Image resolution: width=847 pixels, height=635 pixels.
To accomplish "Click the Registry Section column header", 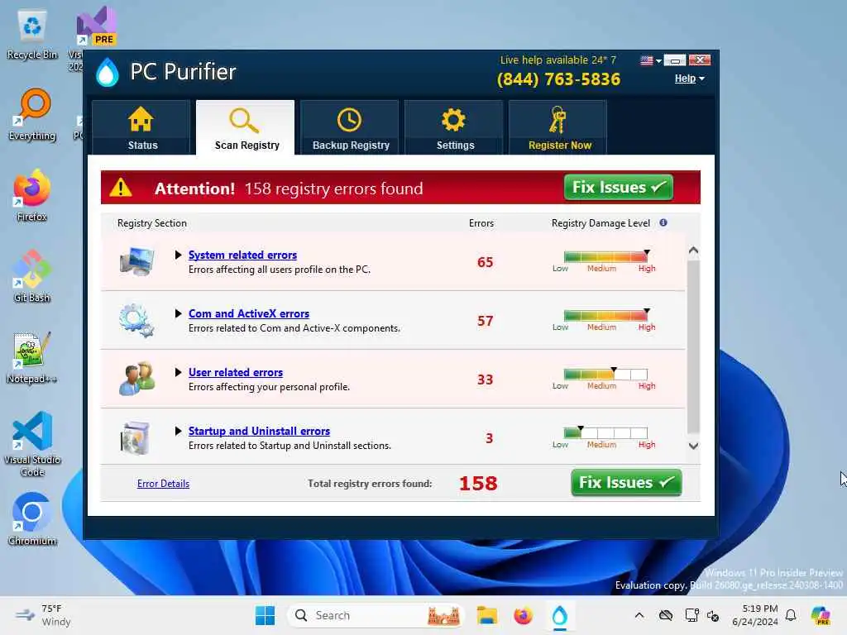I will [152, 223].
